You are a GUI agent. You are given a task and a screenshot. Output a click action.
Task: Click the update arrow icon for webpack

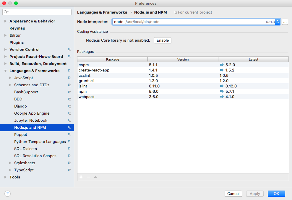222,97
